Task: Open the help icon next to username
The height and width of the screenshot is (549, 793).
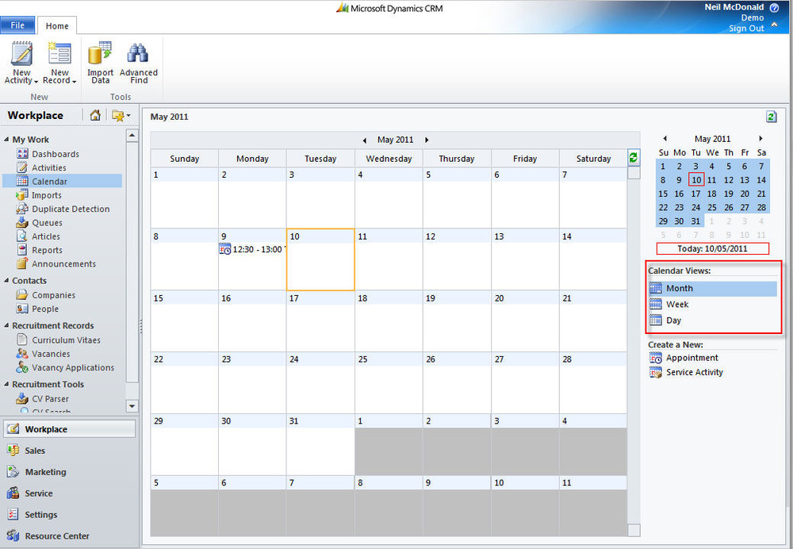Action: pyautogui.click(x=774, y=7)
